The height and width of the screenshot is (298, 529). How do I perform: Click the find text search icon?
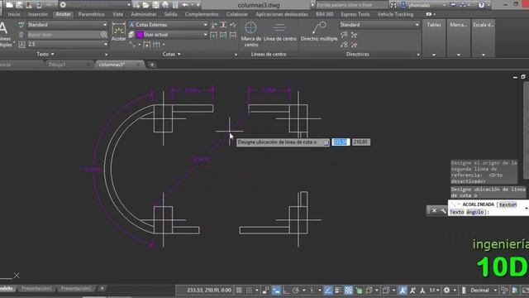coord(103,35)
